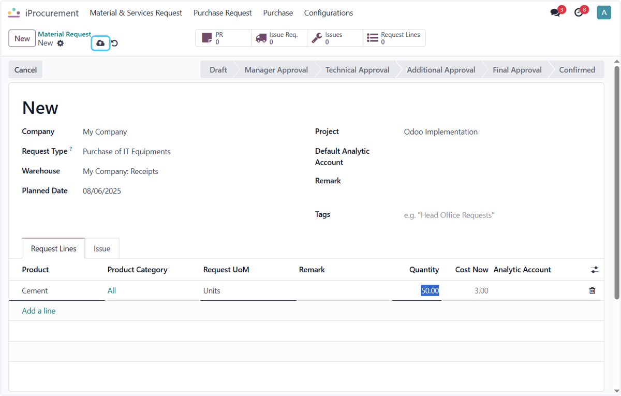
Task: Click the Quantity field showing 50.00
Action: pyautogui.click(x=417, y=290)
